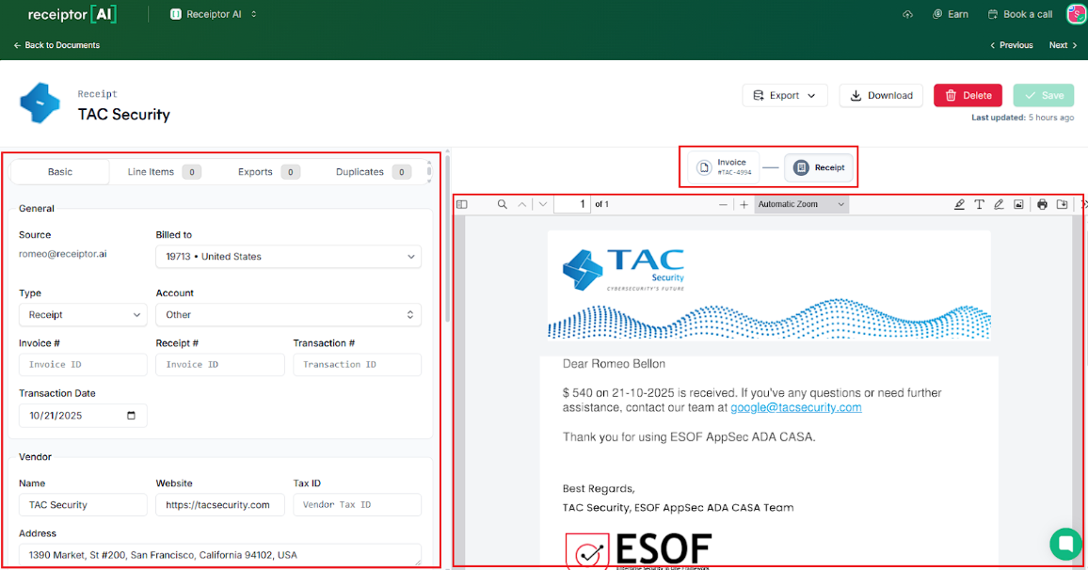Click the Vendor Address field

point(220,555)
